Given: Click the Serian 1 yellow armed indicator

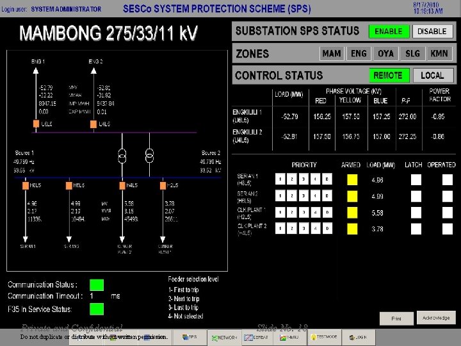Looking at the screenshot, I should click(x=352, y=180).
